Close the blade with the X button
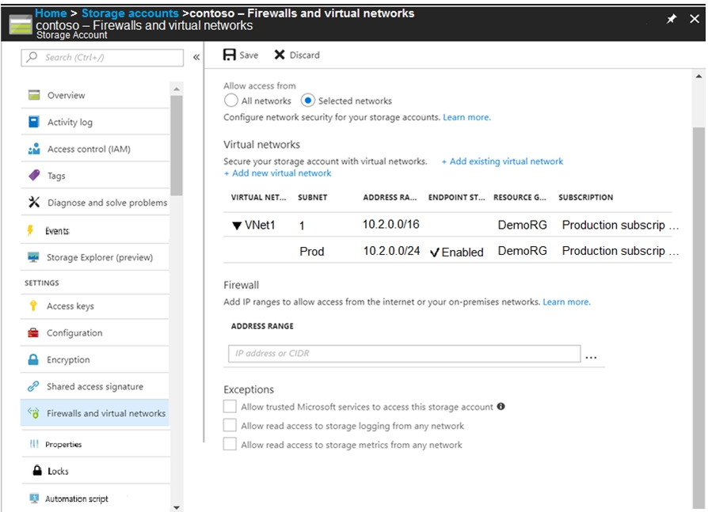This screenshot has width=708, height=512. (695, 18)
